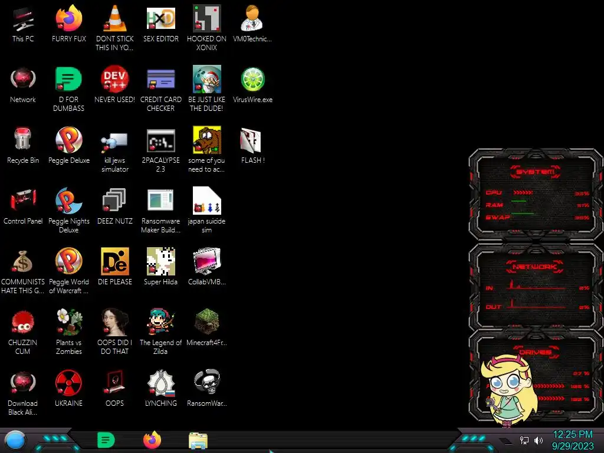Click the SWAP usage meter bar

click(x=523, y=214)
